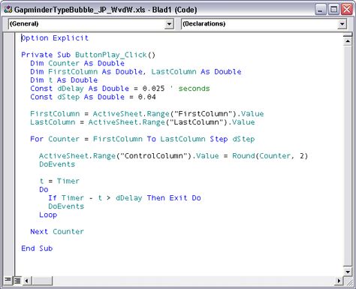
Task: Click 'Round(Counter, 2)' expression
Action: 270,156
